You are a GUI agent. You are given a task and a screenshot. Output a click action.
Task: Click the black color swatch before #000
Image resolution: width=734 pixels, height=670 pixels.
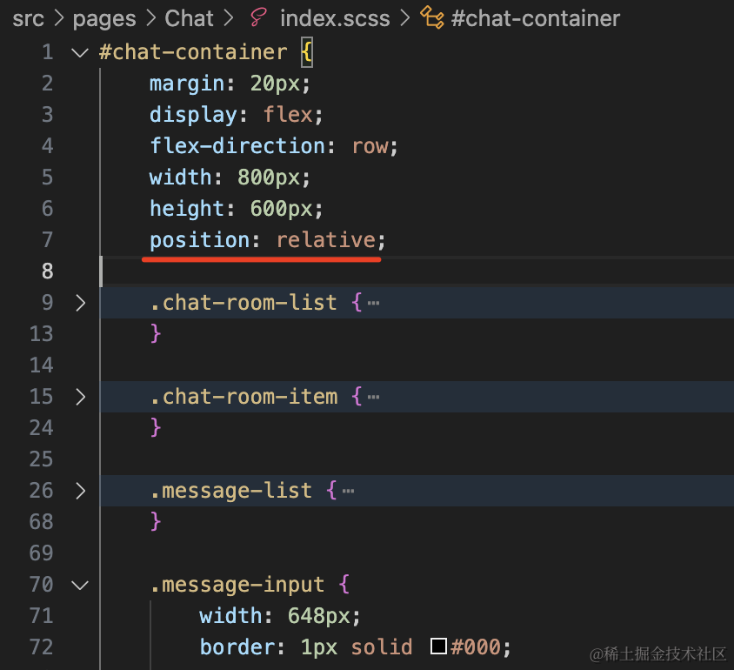pyautogui.click(x=438, y=647)
